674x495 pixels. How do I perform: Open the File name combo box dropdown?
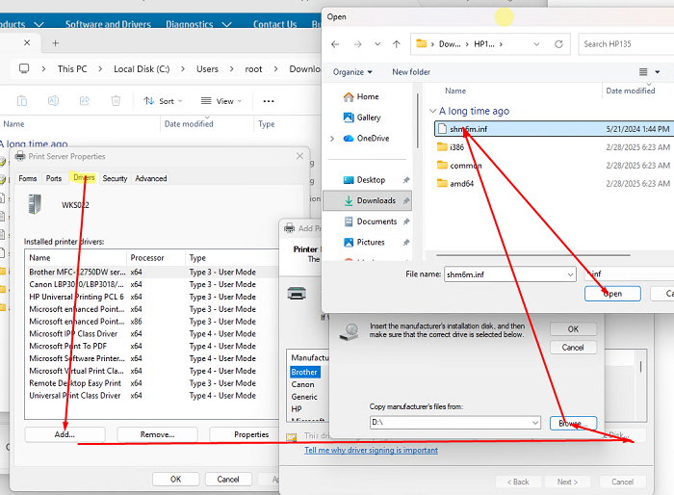click(570, 274)
